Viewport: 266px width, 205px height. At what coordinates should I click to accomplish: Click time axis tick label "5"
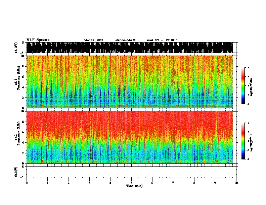[131, 183]
